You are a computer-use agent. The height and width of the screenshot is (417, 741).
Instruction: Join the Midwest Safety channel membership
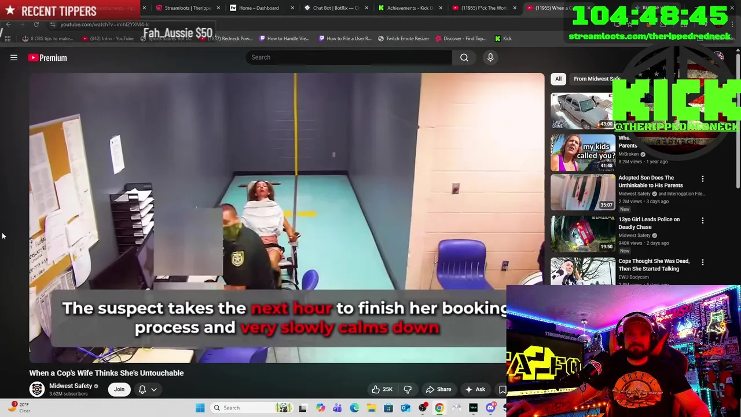(x=119, y=389)
